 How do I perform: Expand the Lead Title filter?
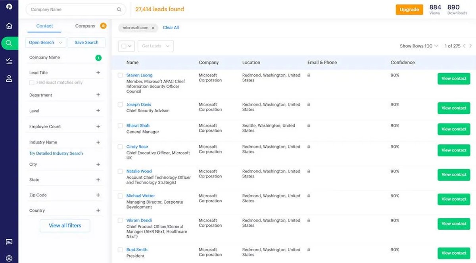tap(98, 73)
